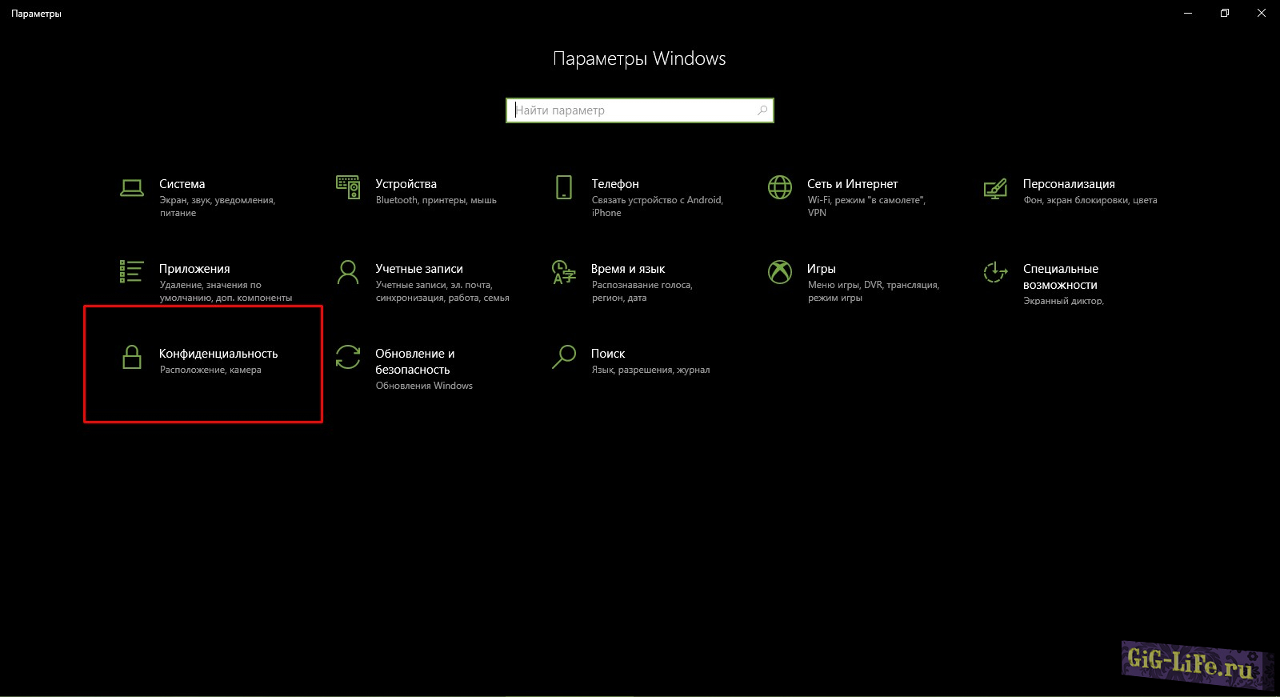Select the 'Обновление и безопасность' label
Screen dimensions: 1280x697
point(414,362)
